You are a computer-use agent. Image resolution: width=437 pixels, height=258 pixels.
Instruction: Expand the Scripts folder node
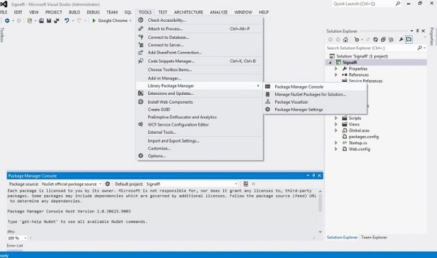(x=336, y=118)
